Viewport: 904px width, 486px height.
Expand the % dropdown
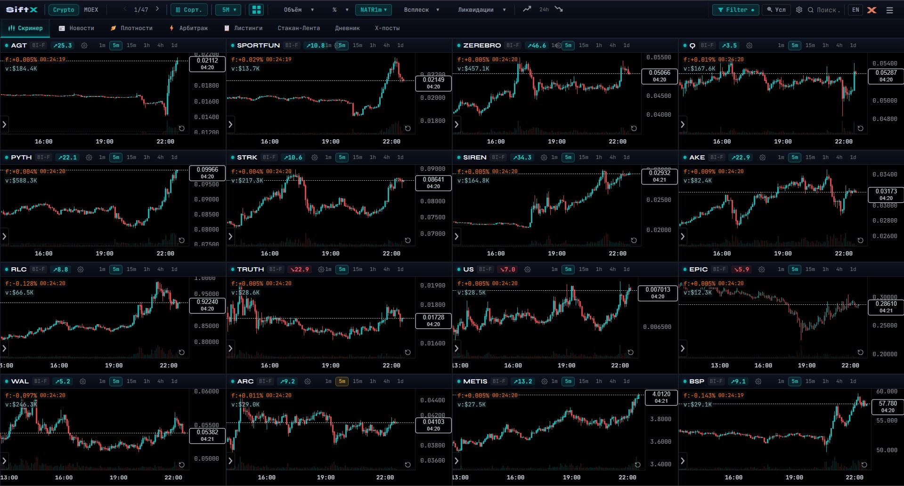pos(341,10)
